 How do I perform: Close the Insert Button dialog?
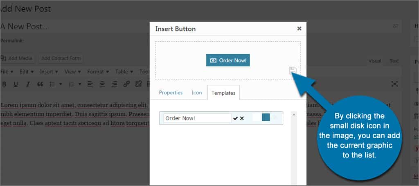[x=299, y=29]
